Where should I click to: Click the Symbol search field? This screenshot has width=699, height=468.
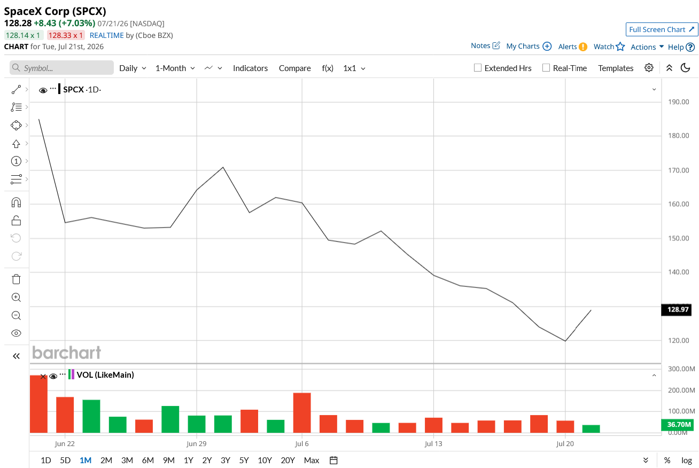point(61,68)
